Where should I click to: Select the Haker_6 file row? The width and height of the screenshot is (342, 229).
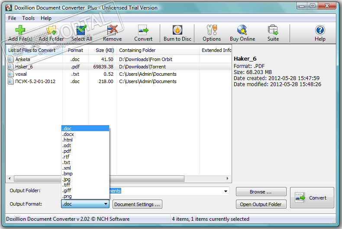119,67
